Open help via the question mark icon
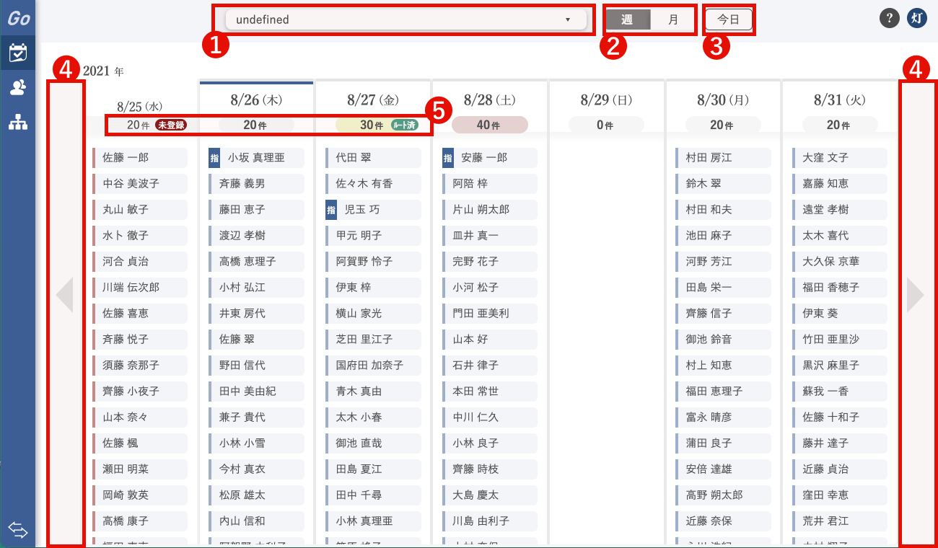The height and width of the screenshot is (548, 938). click(x=890, y=19)
